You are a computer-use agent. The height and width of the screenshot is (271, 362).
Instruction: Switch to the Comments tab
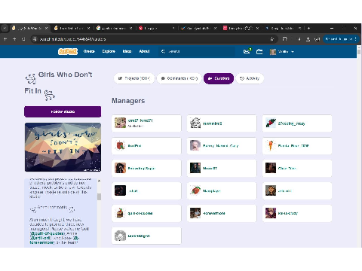[179, 78]
